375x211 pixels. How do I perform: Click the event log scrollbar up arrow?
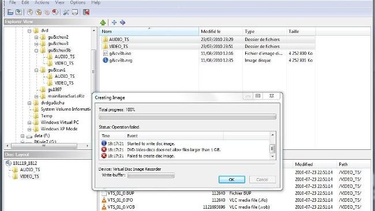[272, 135]
